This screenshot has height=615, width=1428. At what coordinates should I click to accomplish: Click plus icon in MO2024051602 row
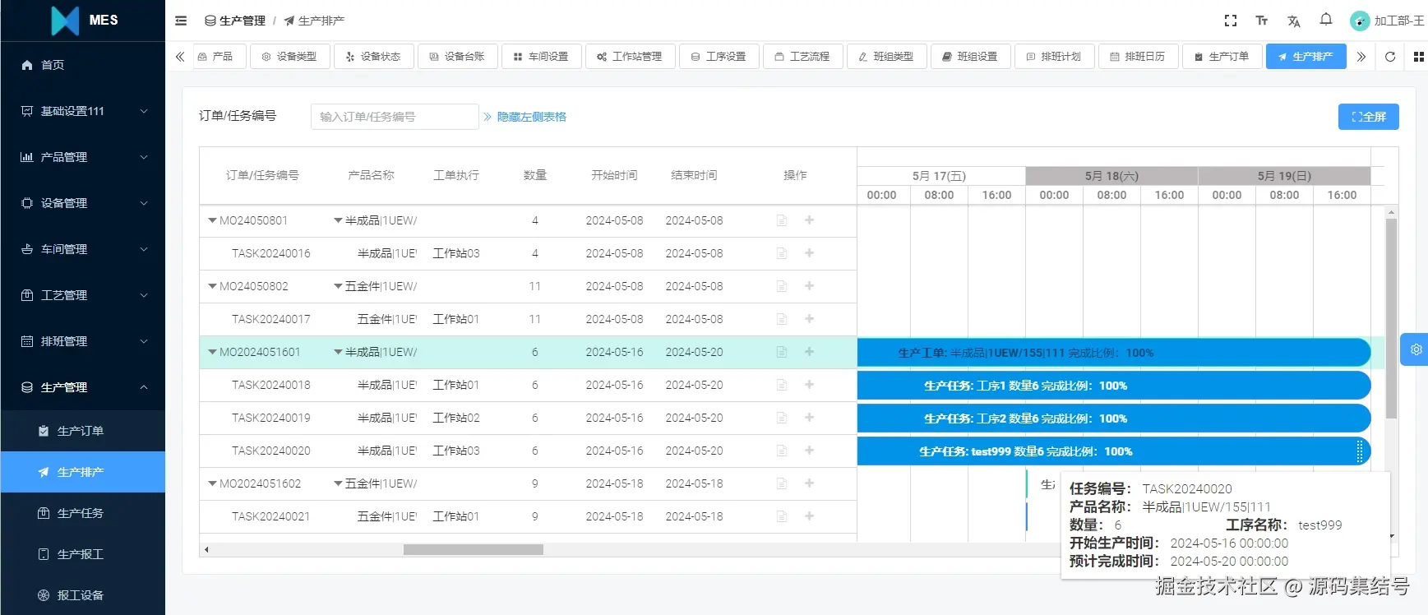[x=809, y=483]
